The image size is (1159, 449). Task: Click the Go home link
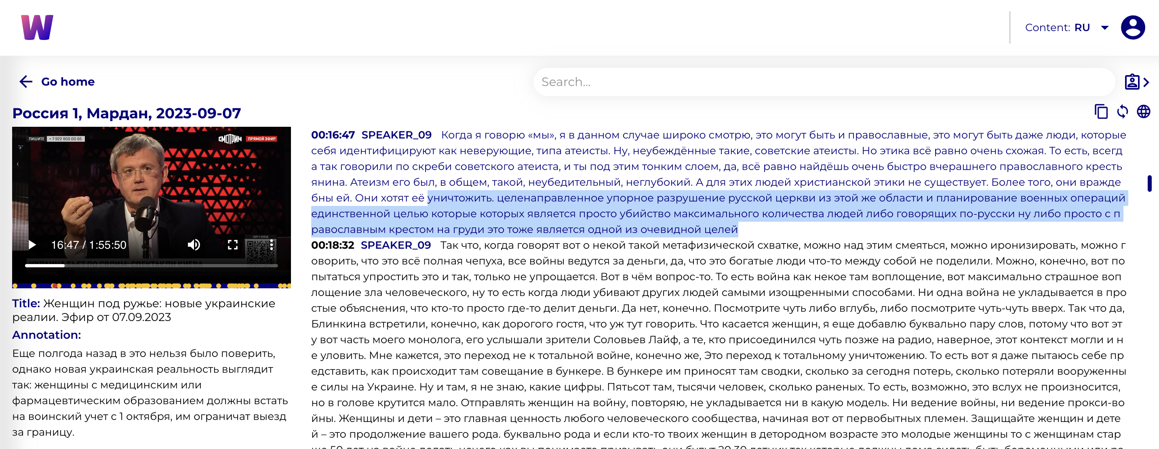pyautogui.click(x=67, y=82)
